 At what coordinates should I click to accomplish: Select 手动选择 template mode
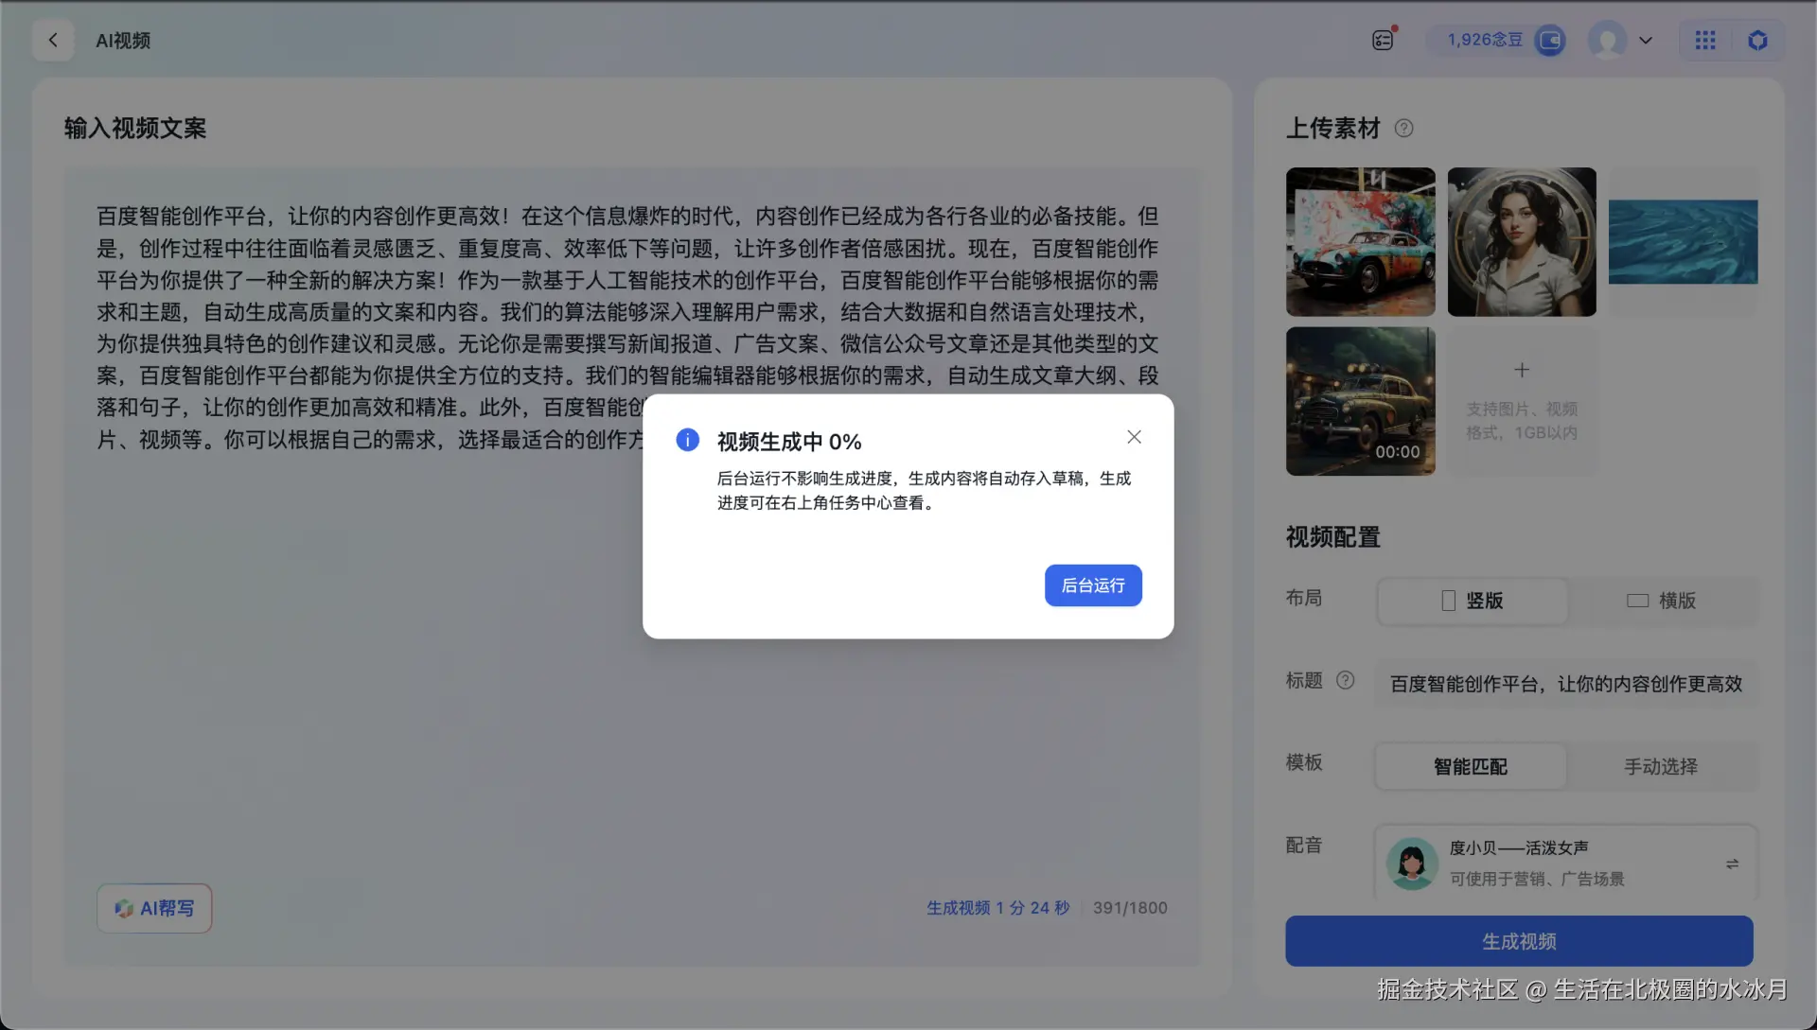click(x=1662, y=766)
